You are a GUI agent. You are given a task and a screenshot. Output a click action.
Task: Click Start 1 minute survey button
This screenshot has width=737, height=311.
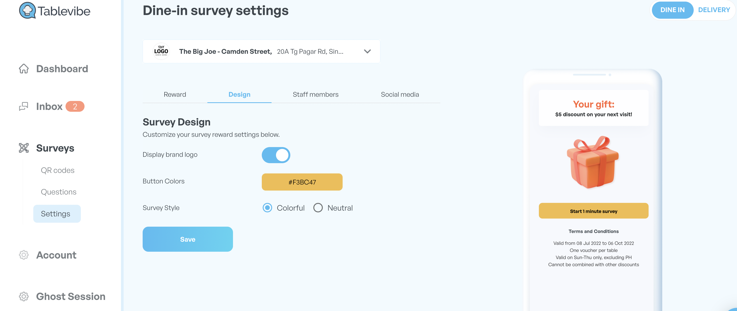click(593, 211)
